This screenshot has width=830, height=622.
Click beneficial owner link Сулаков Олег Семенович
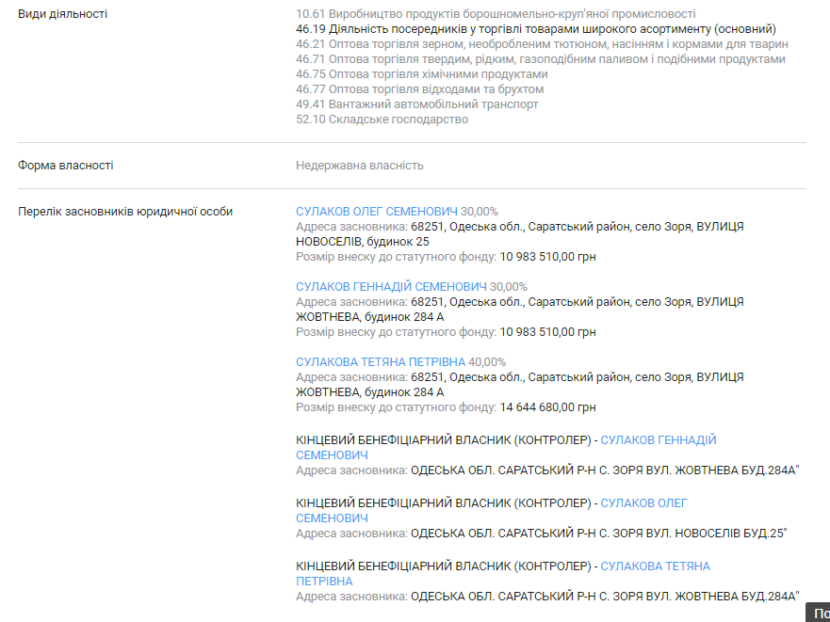pos(643,503)
